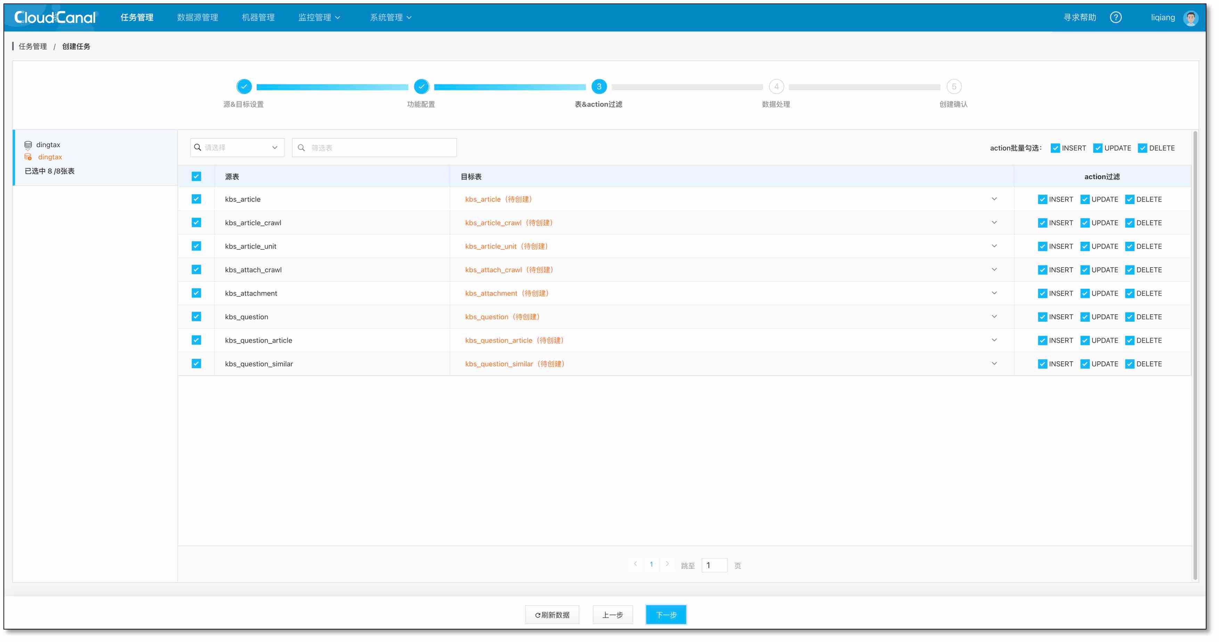Click the 已选中 8 /8张表 text

coord(49,171)
